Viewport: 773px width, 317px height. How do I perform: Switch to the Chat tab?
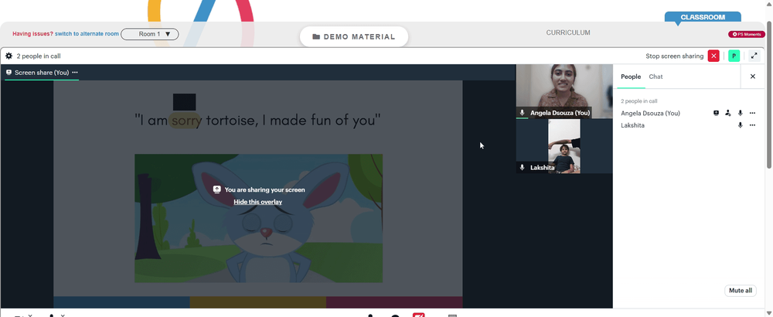click(656, 77)
